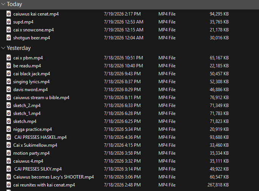Select the file name CAI PRESSES SILKY.mp4

click(38, 169)
